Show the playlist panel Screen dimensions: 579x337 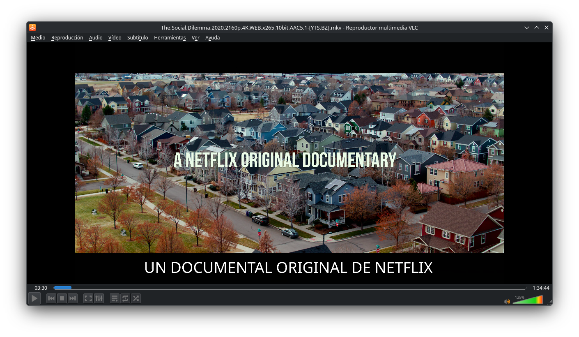tap(115, 298)
